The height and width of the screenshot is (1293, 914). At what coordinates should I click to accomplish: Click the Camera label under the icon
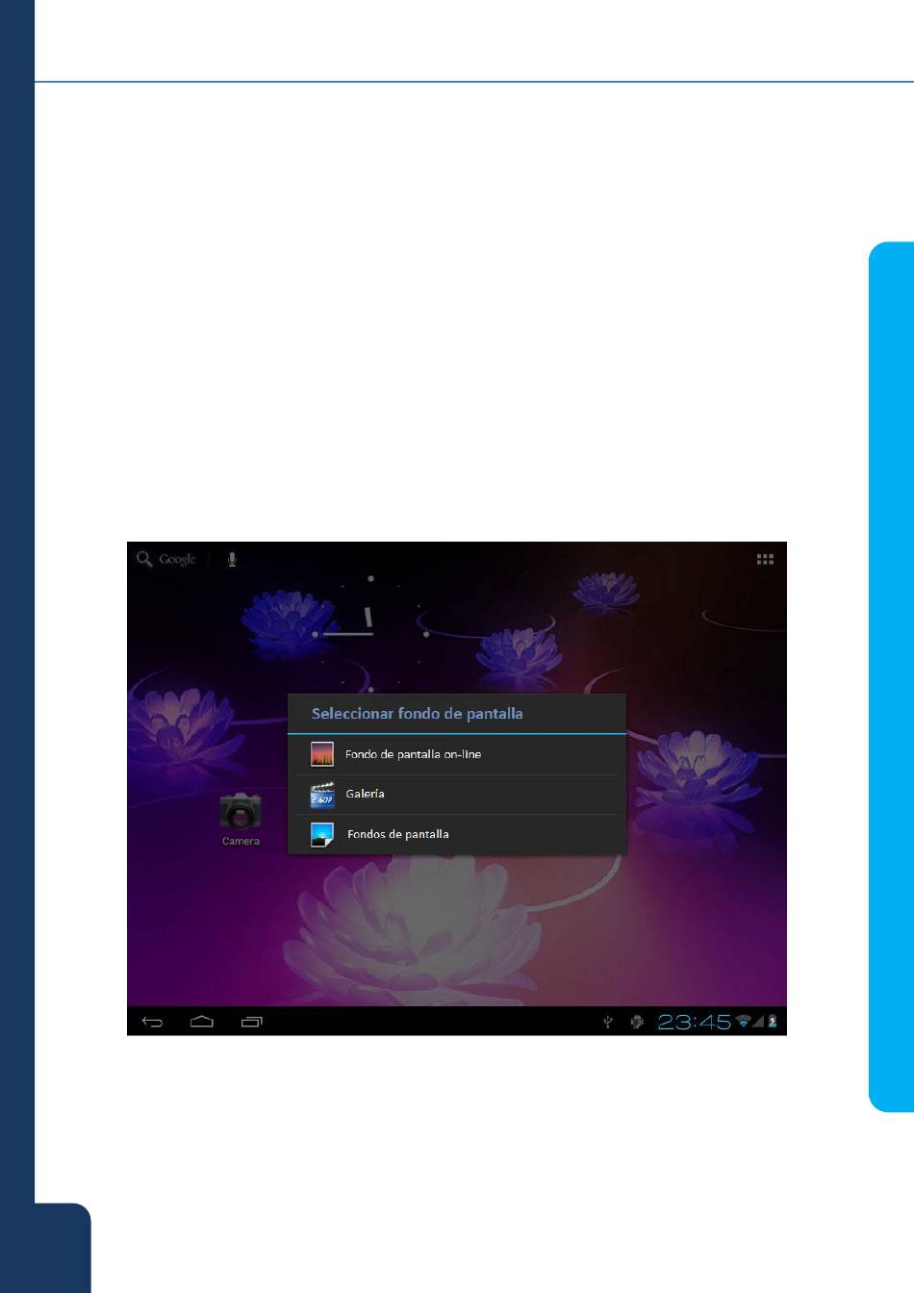pos(241,841)
